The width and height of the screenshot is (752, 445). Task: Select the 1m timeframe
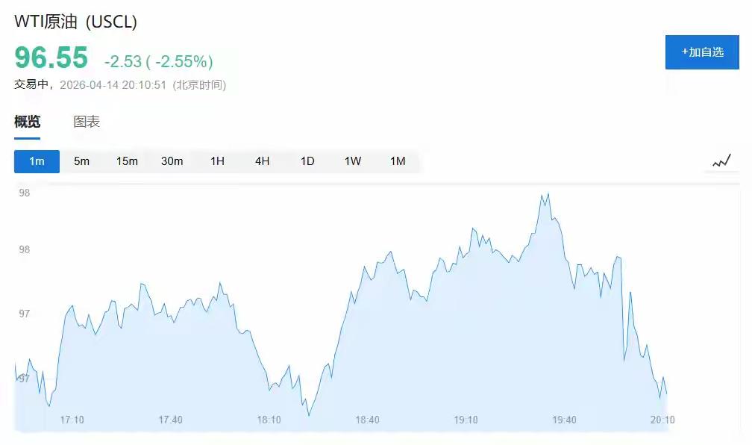(x=37, y=161)
